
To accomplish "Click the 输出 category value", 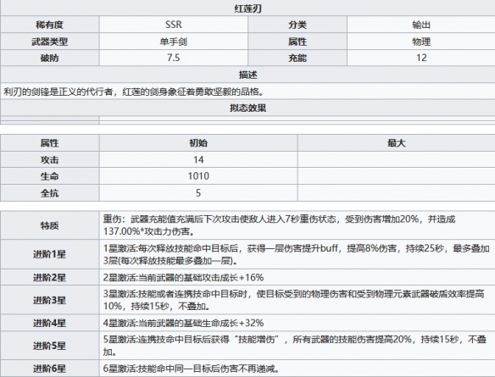I will (x=421, y=25).
